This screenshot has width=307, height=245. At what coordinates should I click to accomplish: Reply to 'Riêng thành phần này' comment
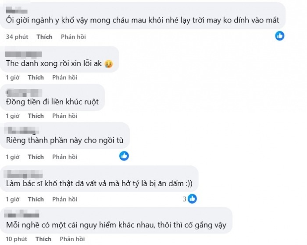tap(65, 157)
